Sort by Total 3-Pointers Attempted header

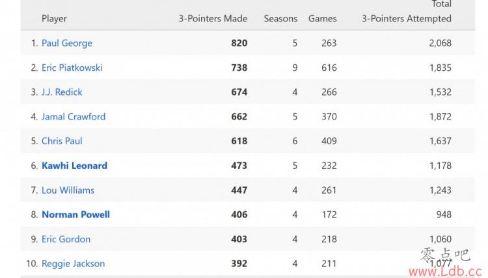pos(407,12)
